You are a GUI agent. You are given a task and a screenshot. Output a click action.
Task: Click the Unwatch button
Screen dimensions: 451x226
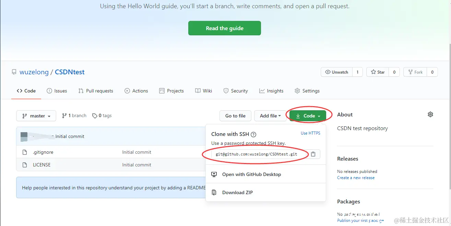pos(336,72)
